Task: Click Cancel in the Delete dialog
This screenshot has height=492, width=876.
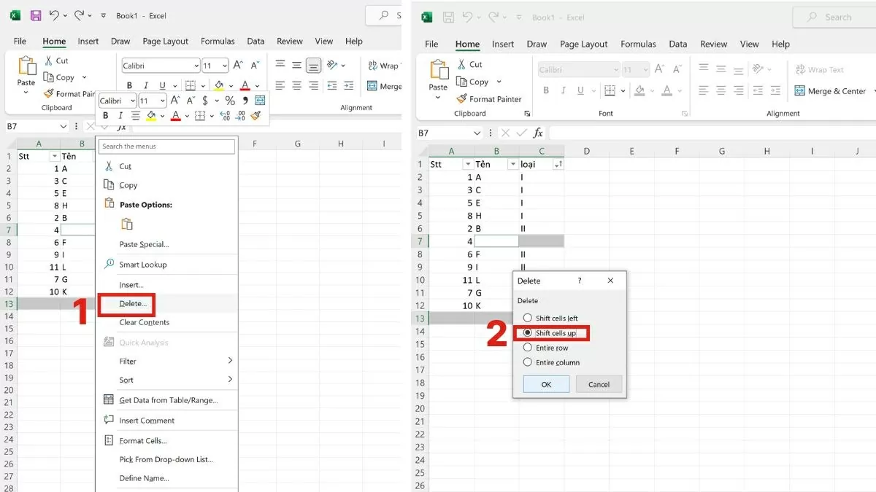Action: [x=599, y=384]
